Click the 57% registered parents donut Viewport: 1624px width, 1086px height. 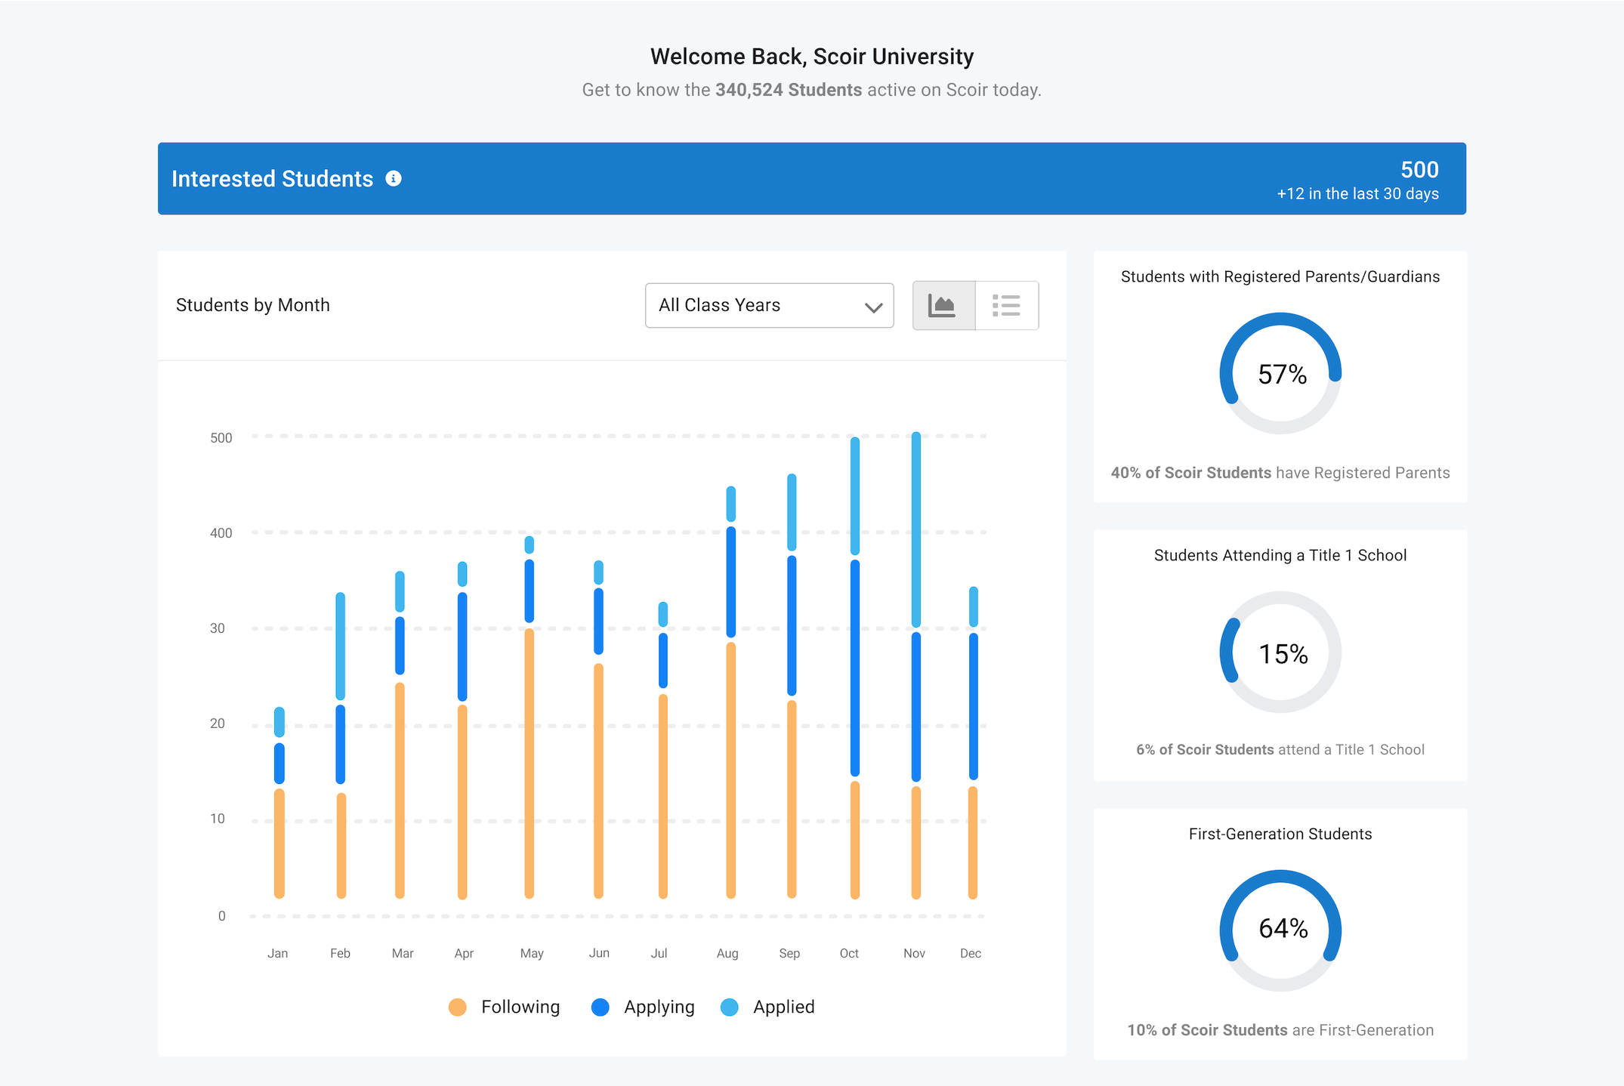point(1281,373)
